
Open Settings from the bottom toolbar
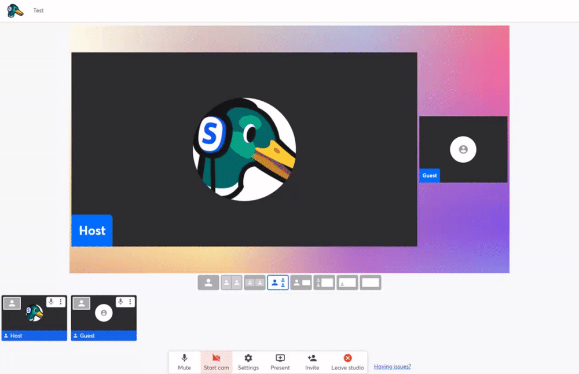coord(248,362)
